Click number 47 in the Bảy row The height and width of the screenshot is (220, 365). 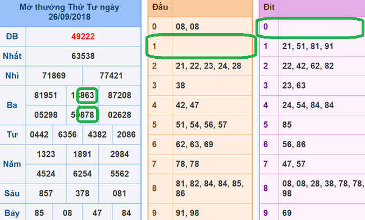click(x=97, y=213)
